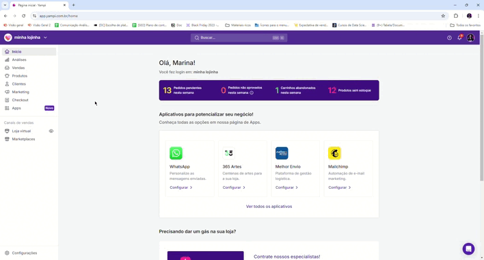The image size is (484, 260).
Task: Bookmark page with the star icon
Action: tap(443, 16)
